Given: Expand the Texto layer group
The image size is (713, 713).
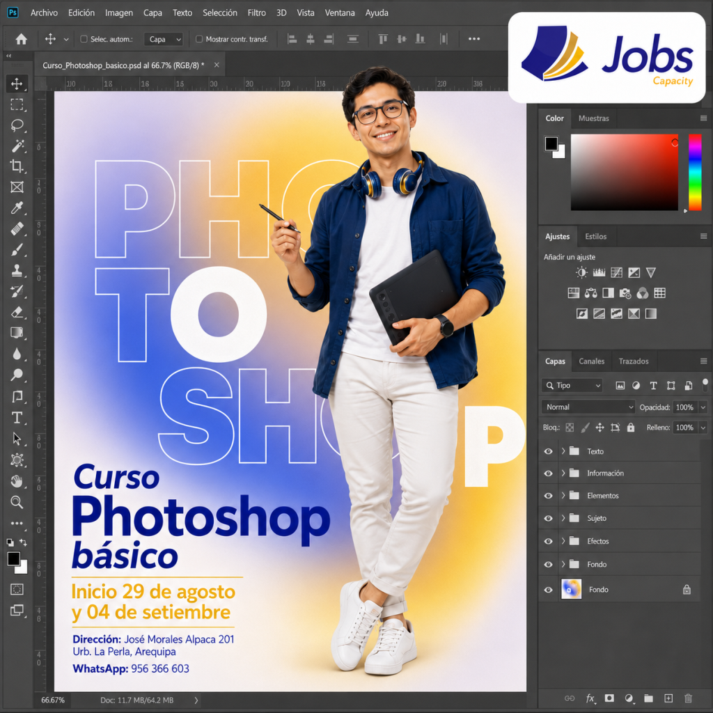Looking at the screenshot, I should (563, 451).
